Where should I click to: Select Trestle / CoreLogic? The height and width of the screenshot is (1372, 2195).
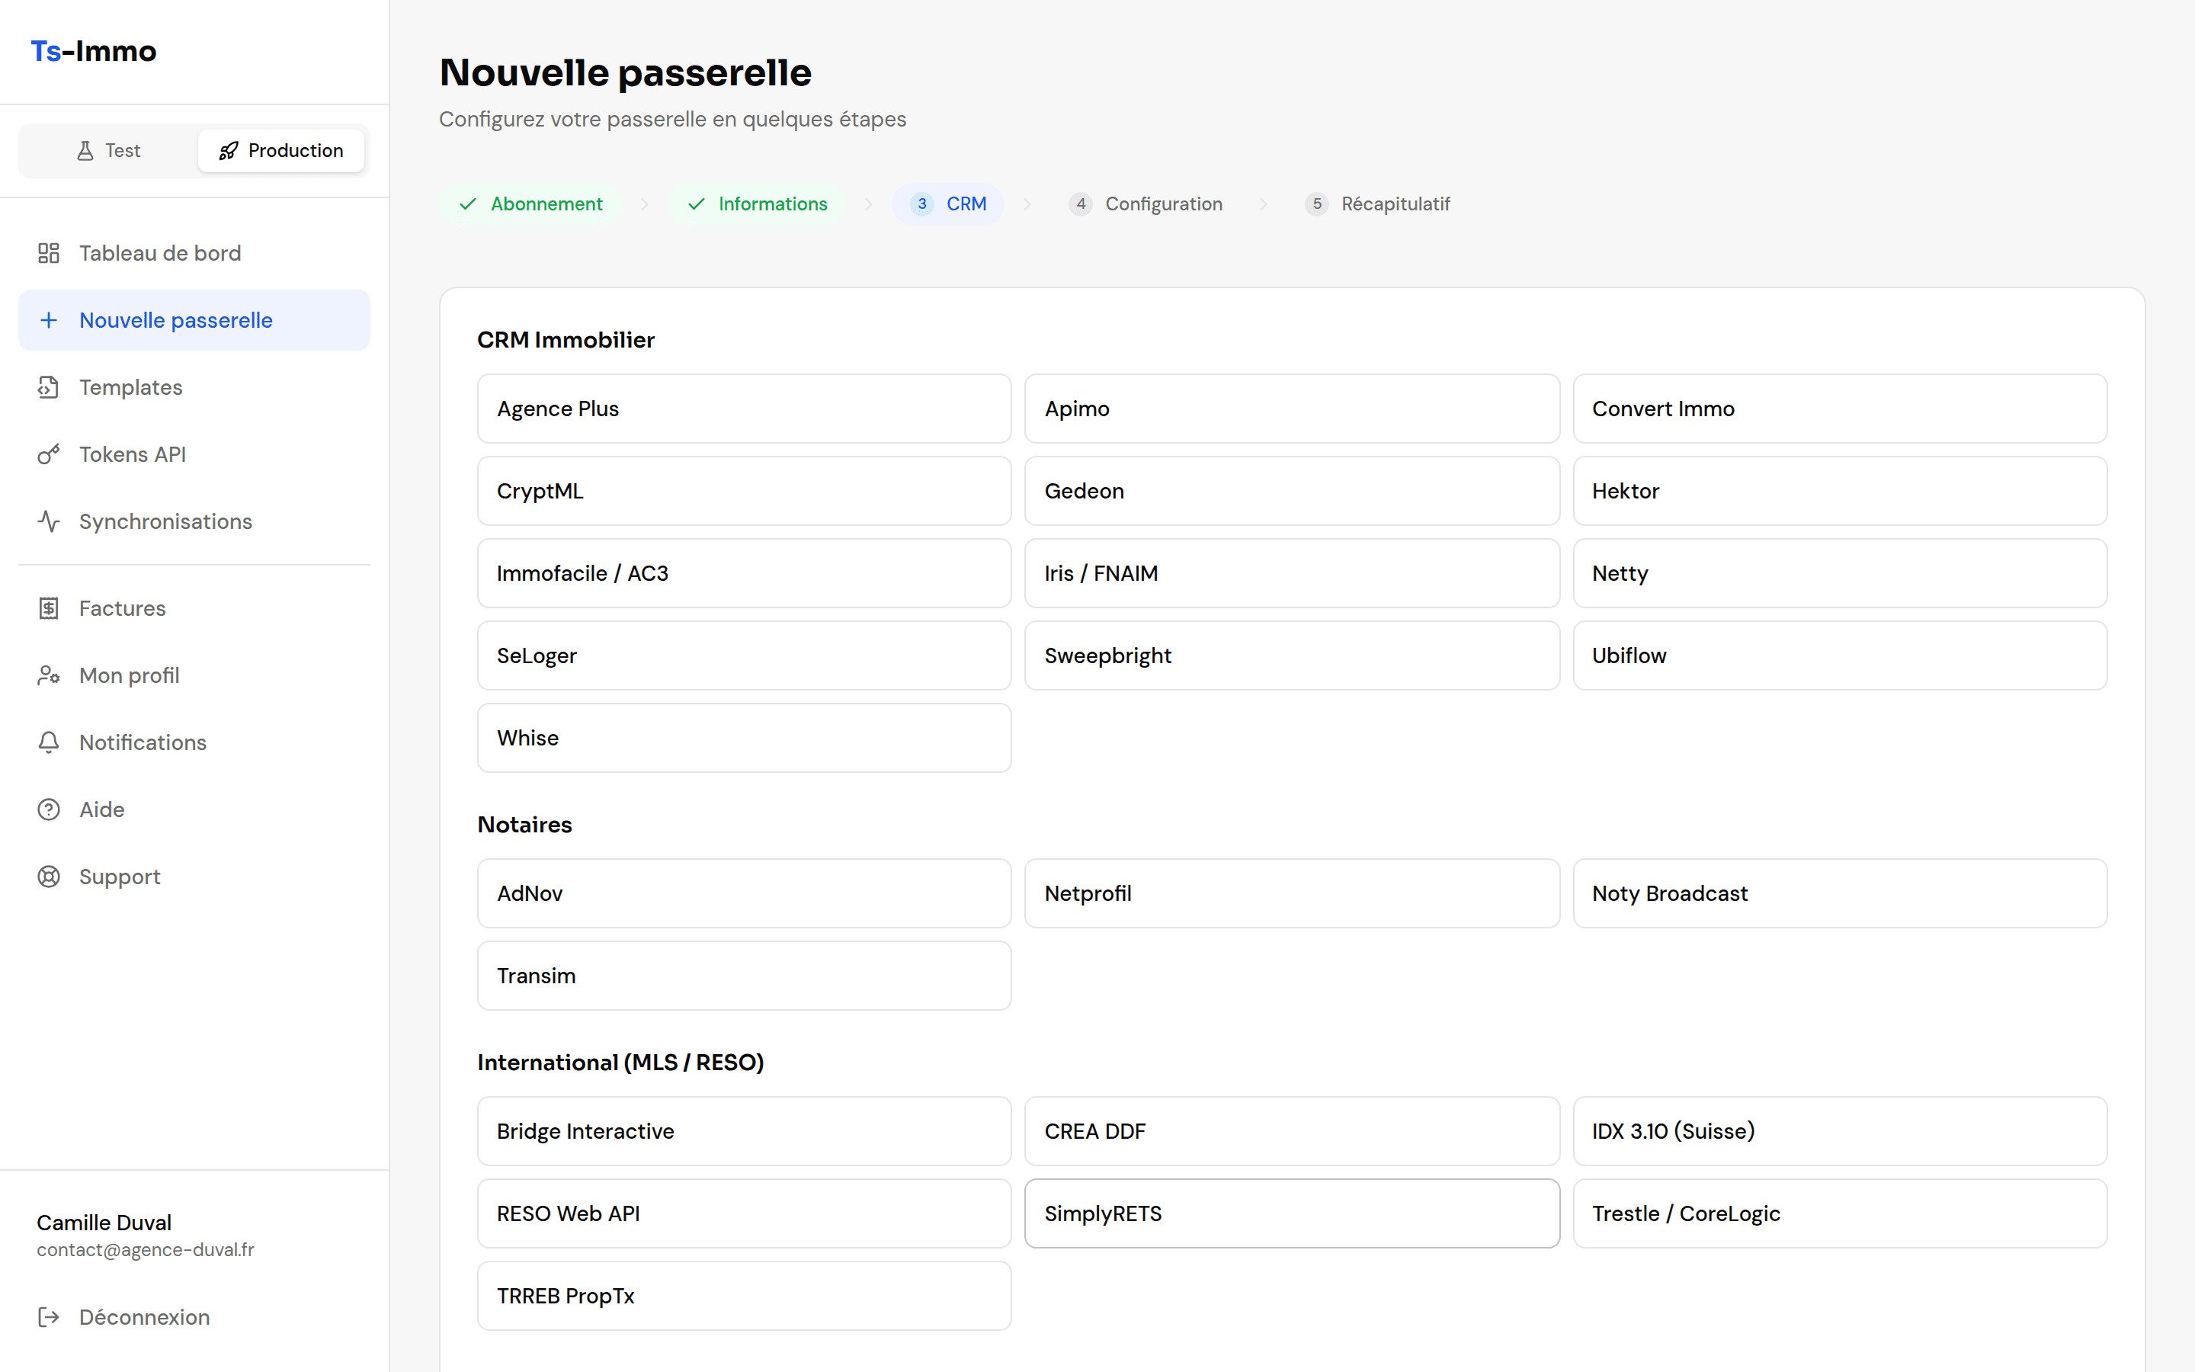click(x=1839, y=1213)
